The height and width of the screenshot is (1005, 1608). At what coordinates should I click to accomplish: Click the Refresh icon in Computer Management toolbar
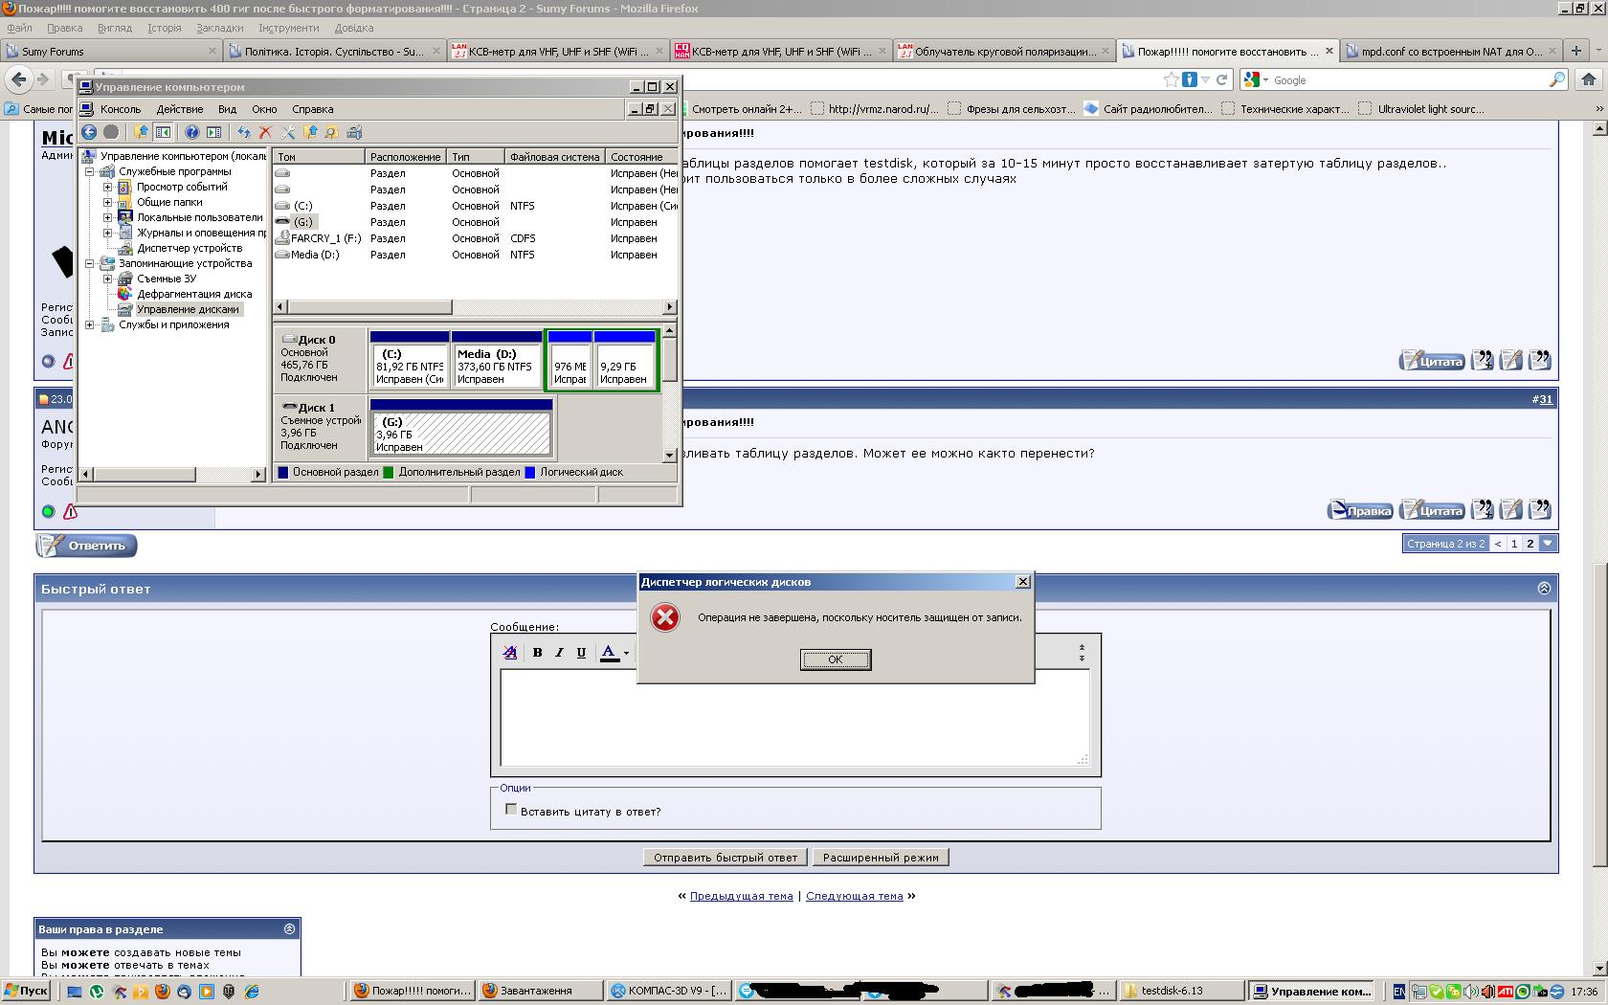(244, 132)
